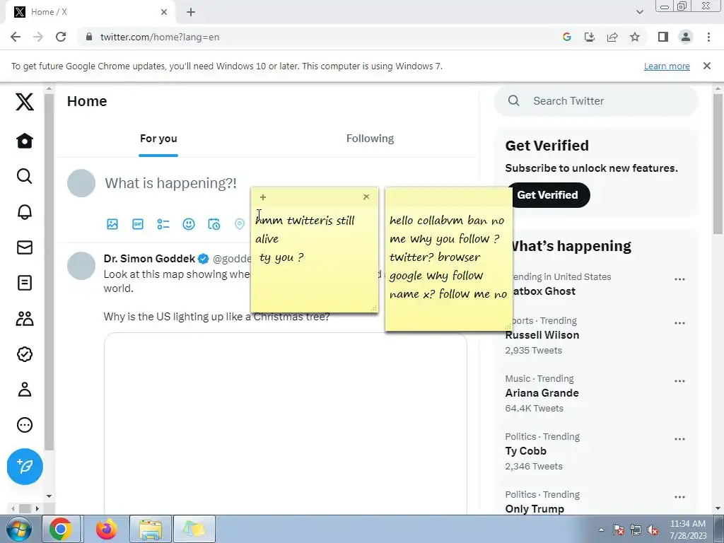Open the Windows Start menu
Screen dimensions: 724x543
pos(18,529)
